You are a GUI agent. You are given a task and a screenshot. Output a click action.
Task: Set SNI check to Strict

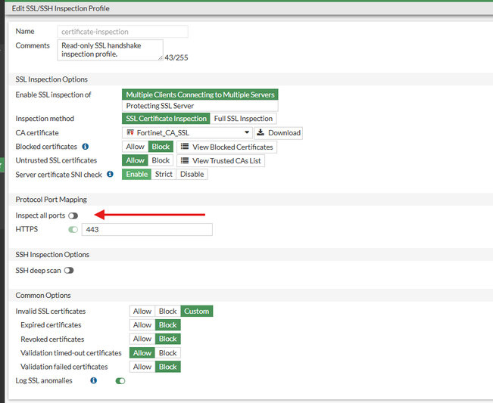click(x=164, y=174)
